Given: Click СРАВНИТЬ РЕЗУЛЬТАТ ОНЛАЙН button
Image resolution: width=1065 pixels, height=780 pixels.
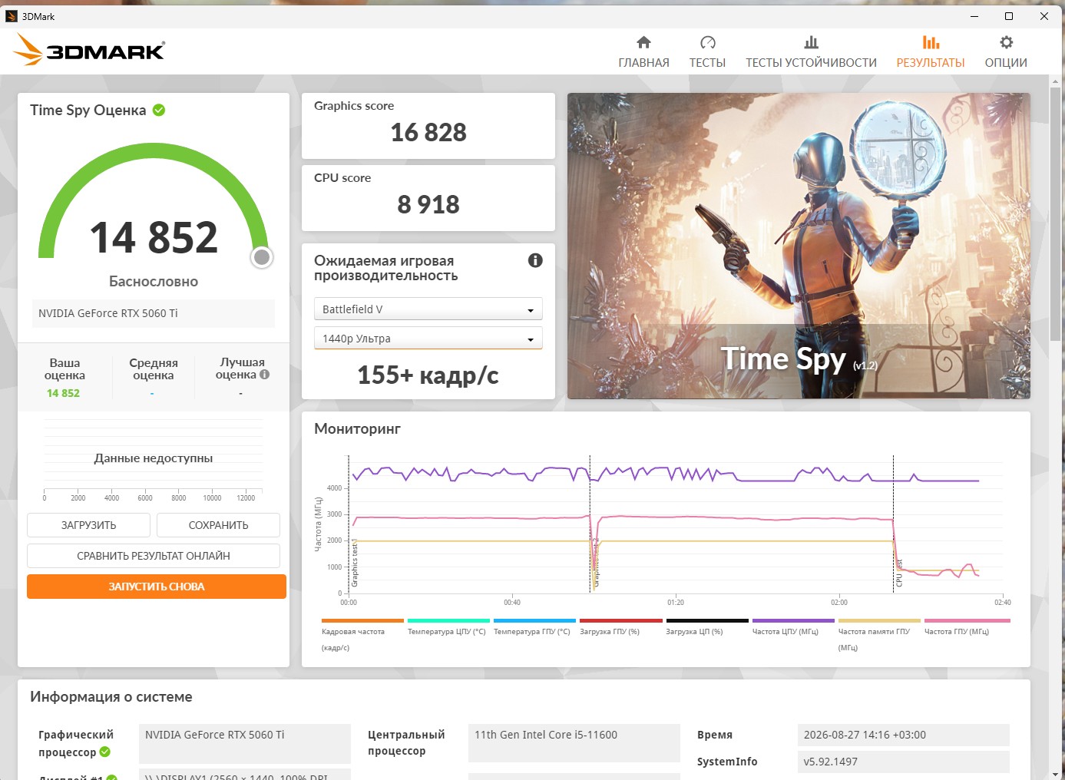Looking at the screenshot, I should pyautogui.click(x=154, y=556).
